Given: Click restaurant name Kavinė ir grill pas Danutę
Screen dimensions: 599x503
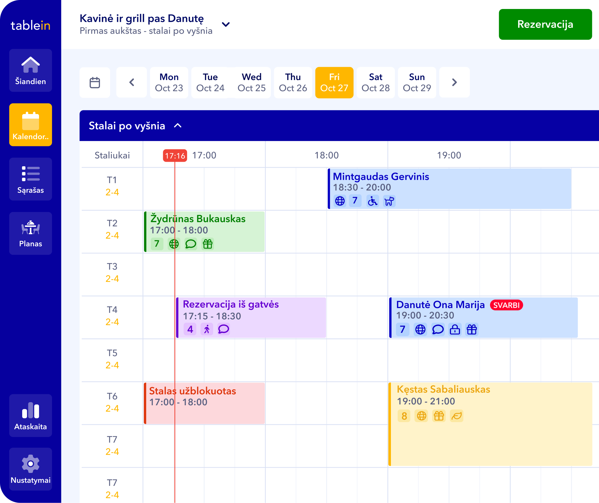Looking at the screenshot, I should (x=142, y=19).
